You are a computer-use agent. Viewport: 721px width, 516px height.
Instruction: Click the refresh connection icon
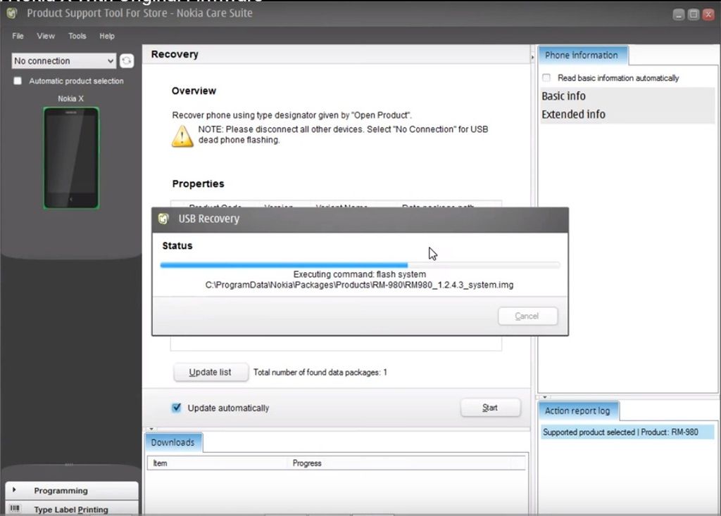click(127, 61)
